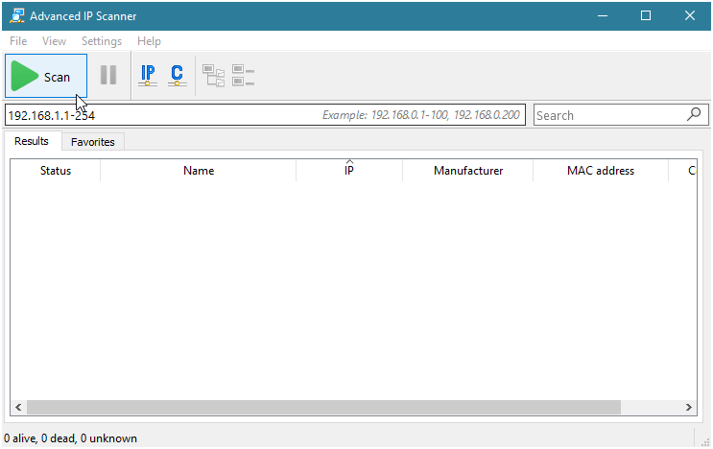
Task: Click the Expand all tree icon
Action: coord(213,76)
